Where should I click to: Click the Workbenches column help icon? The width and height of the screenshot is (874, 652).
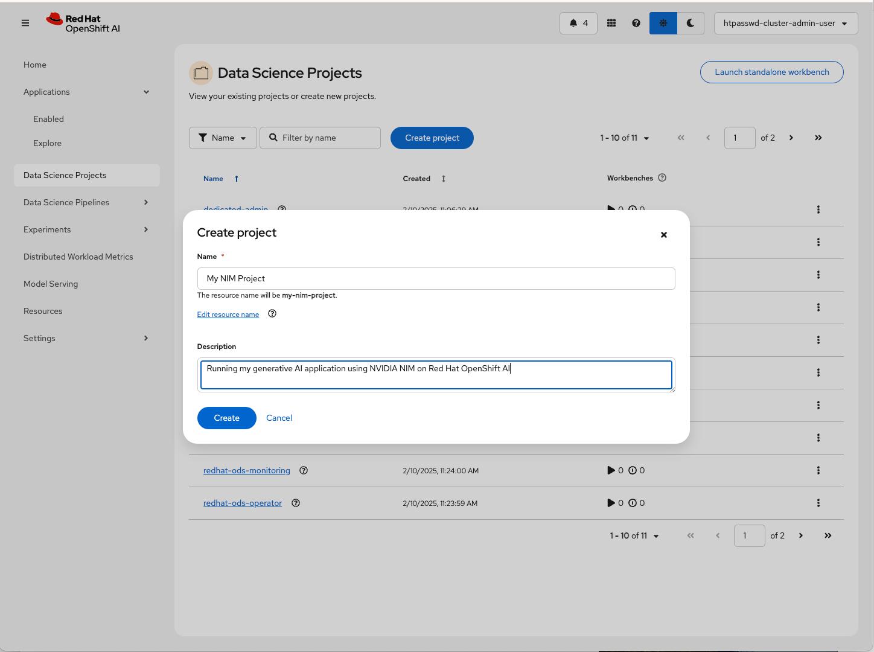662,178
